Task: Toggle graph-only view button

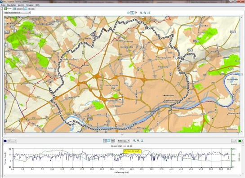Action: [113, 141]
